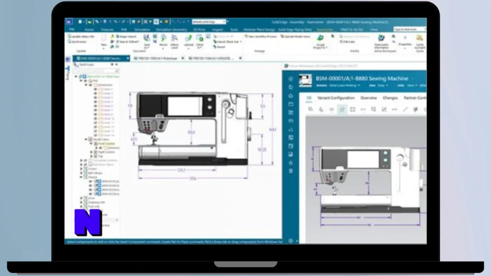This screenshot has height=276, width=491.
Task: Click the fit-to-view icon in the 3D viewer toolbar
Action: 352,109
